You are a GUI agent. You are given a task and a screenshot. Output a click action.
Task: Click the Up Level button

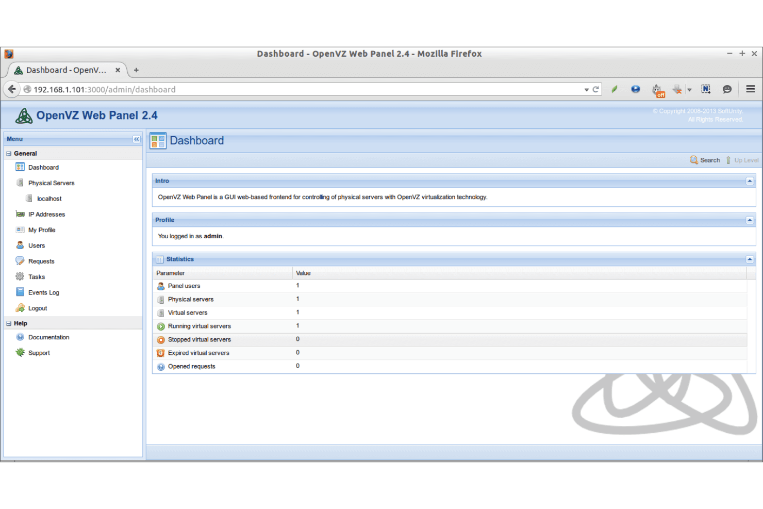[x=742, y=160]
